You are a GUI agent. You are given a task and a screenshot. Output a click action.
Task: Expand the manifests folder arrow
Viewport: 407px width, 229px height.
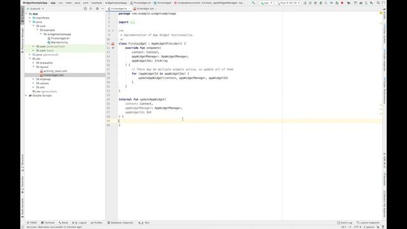point(30,18)
